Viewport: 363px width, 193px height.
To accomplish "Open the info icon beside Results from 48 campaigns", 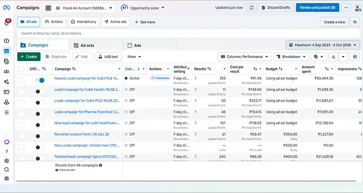I will 100,165.
